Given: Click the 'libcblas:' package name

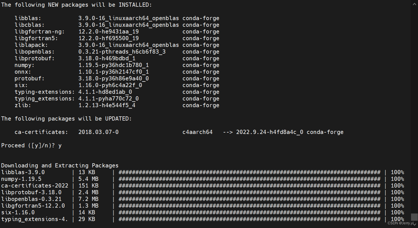Looking at the screenshot, I should coord(30,25).
